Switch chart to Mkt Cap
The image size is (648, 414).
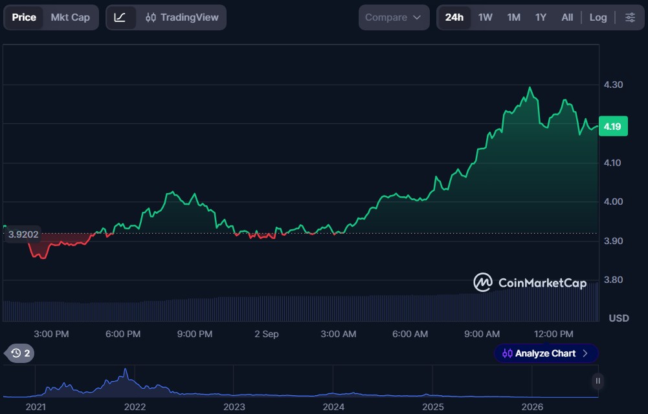click(71, 17)
